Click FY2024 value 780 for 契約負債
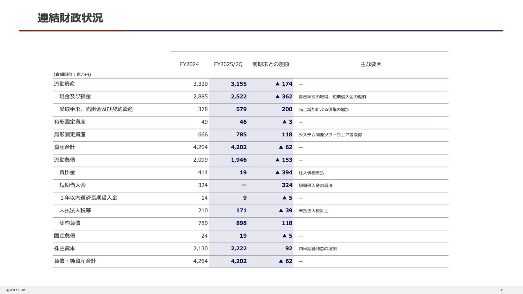 (x=203, y=223)
